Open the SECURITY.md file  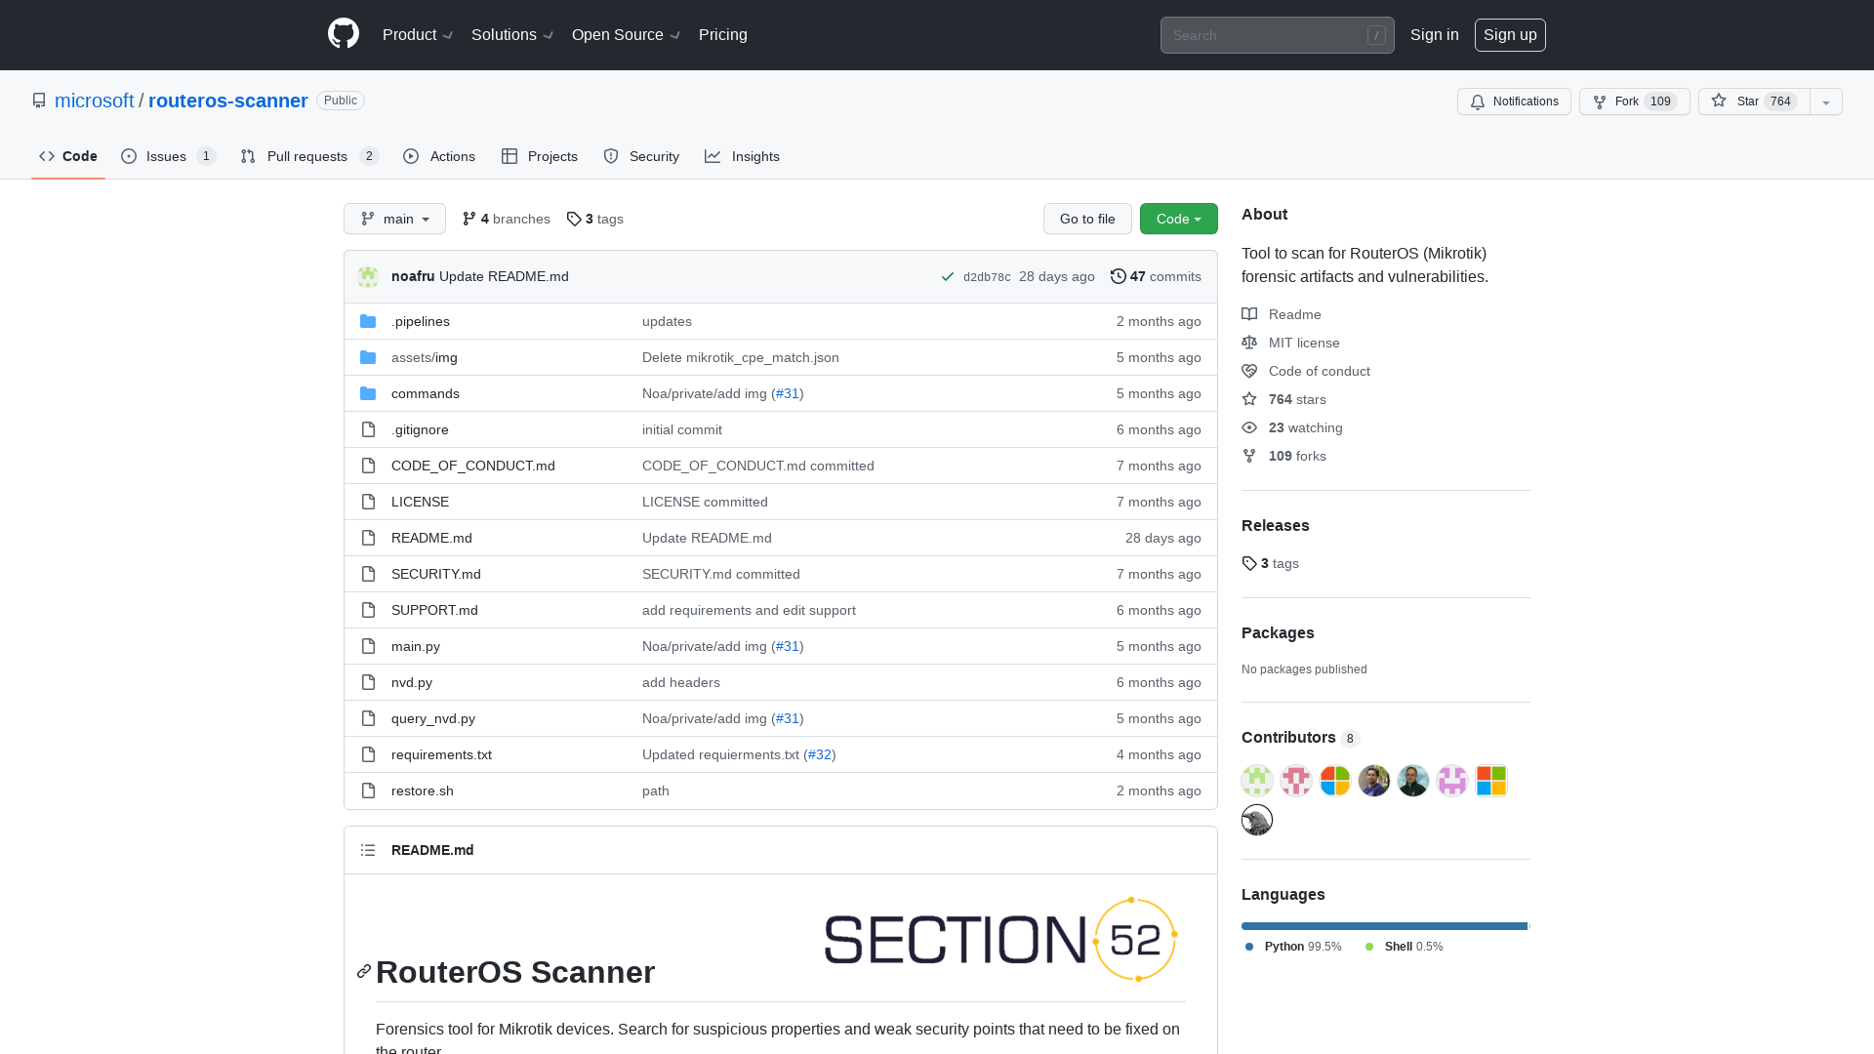tap(436, 574)
